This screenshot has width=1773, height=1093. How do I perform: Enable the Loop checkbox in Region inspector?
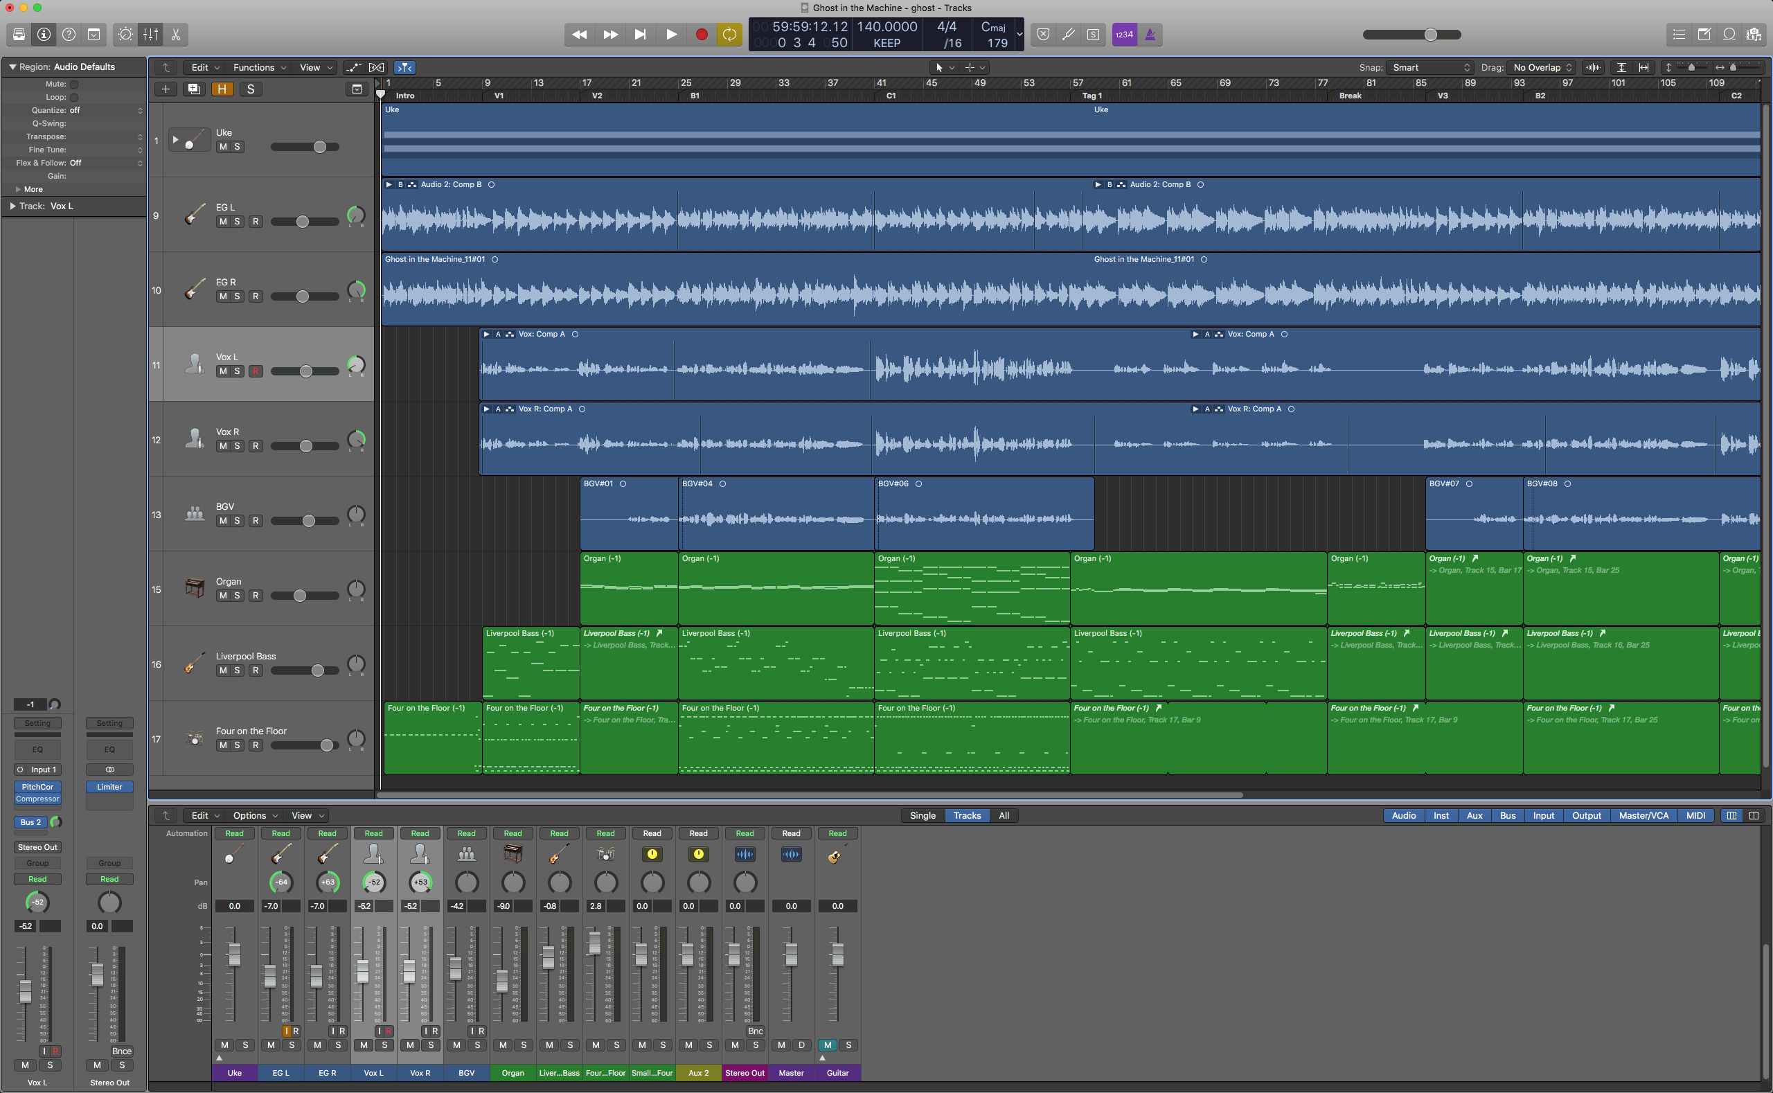tap(73, 97)
